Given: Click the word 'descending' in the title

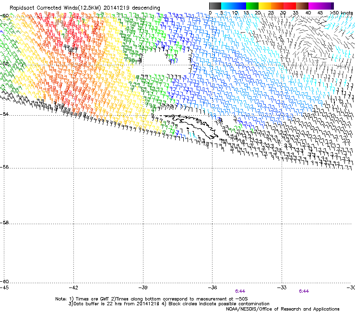Looking at the screenshot, I should [x=146, y=8].
